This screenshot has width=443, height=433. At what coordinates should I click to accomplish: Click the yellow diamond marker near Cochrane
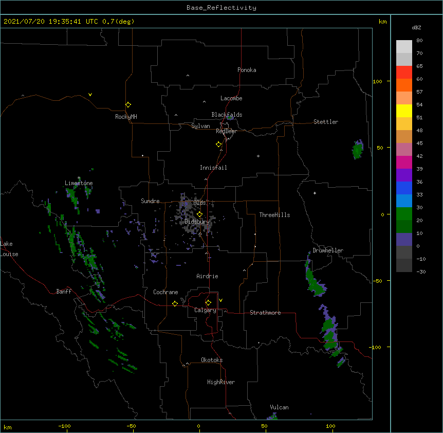coord(175,303)
